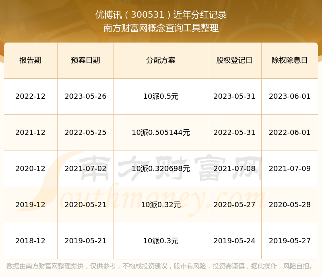Click the plan cell 10派0.3元
Screen dimensions: 322x277
(161, 240)
